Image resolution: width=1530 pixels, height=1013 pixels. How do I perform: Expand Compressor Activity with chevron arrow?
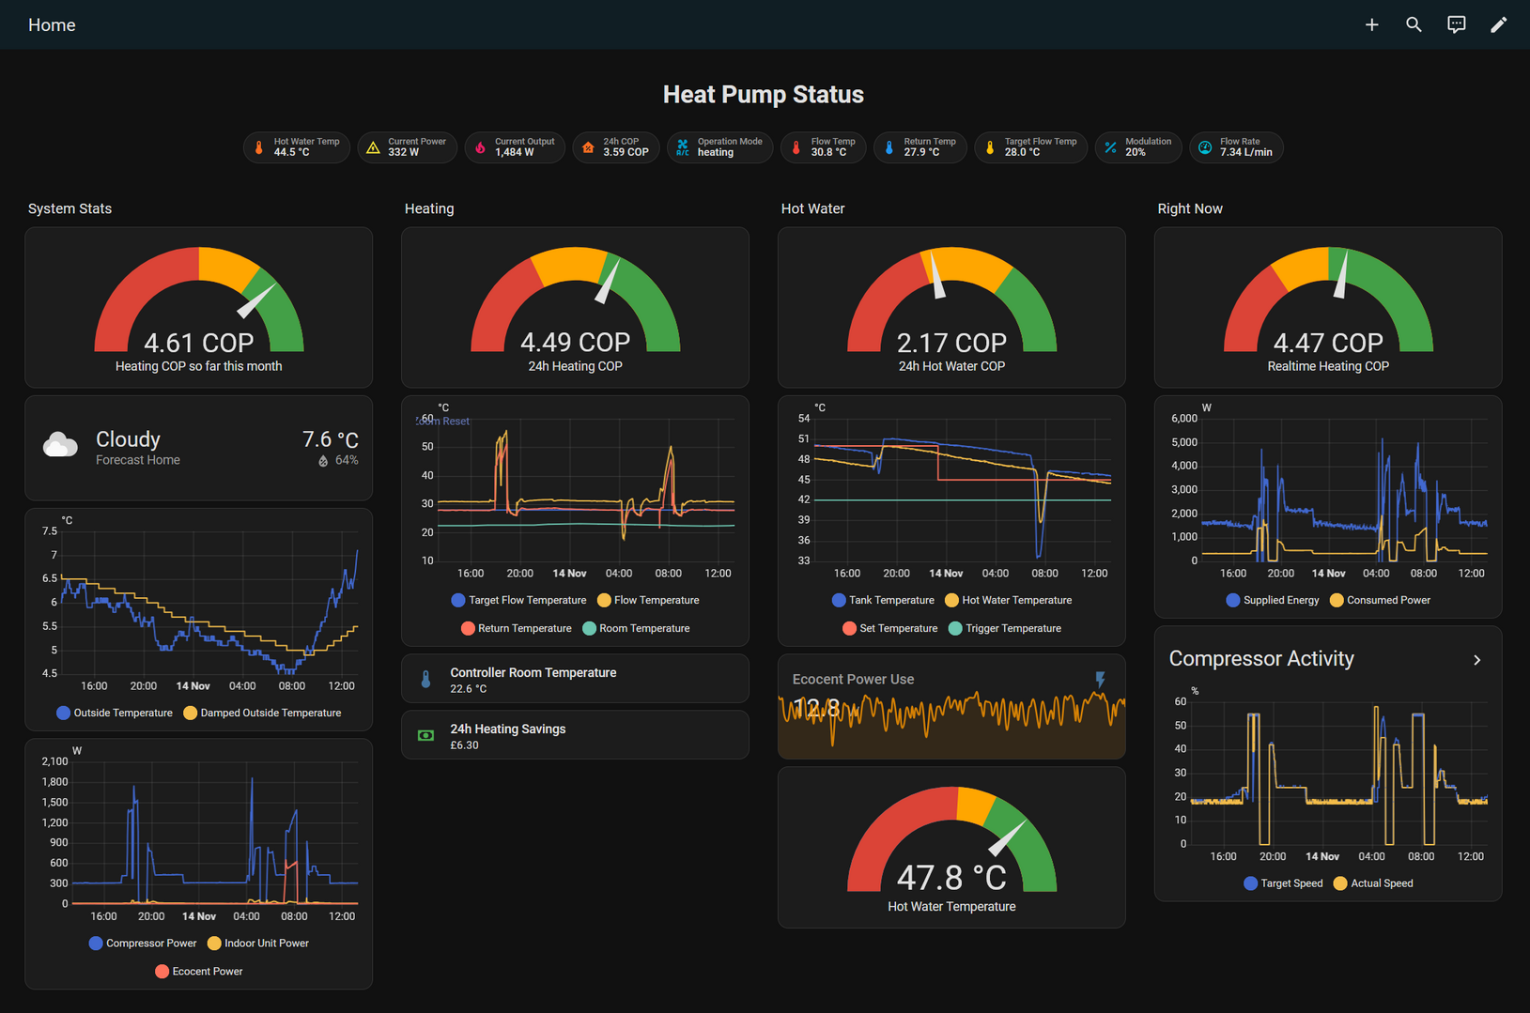(x=1476, y=660)
